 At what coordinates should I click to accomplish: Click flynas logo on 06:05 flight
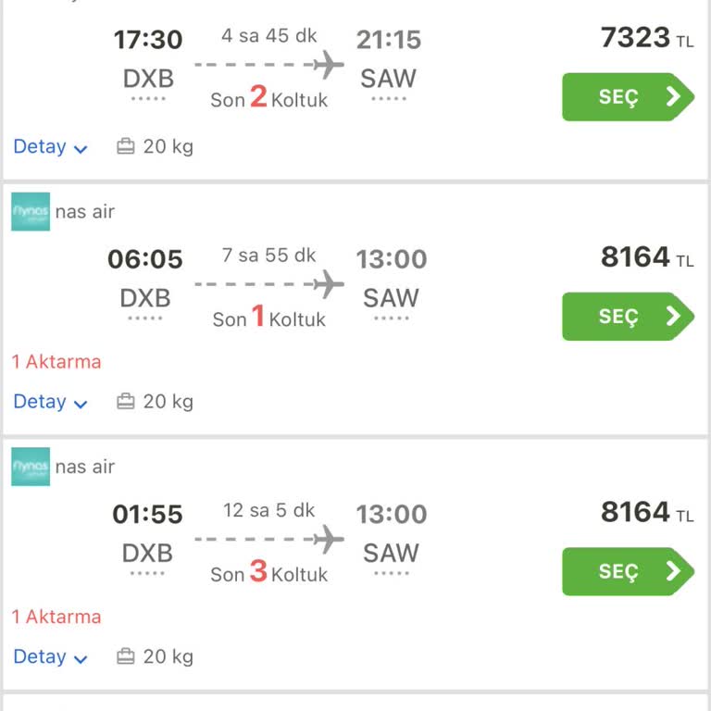pyautogui.click(x=31, y=212)
